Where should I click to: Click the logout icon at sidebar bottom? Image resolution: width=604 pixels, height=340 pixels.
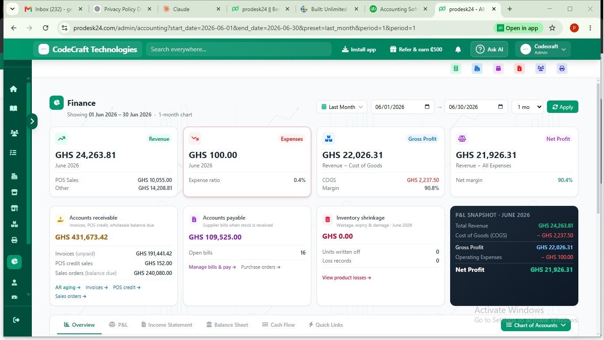(x=16, y=320)
